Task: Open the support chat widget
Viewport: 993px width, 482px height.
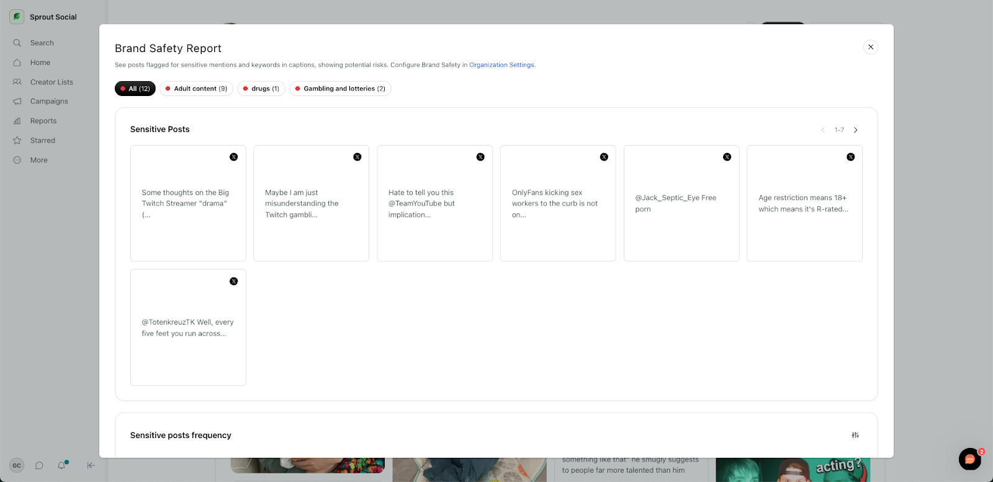Action: [970, 459]
